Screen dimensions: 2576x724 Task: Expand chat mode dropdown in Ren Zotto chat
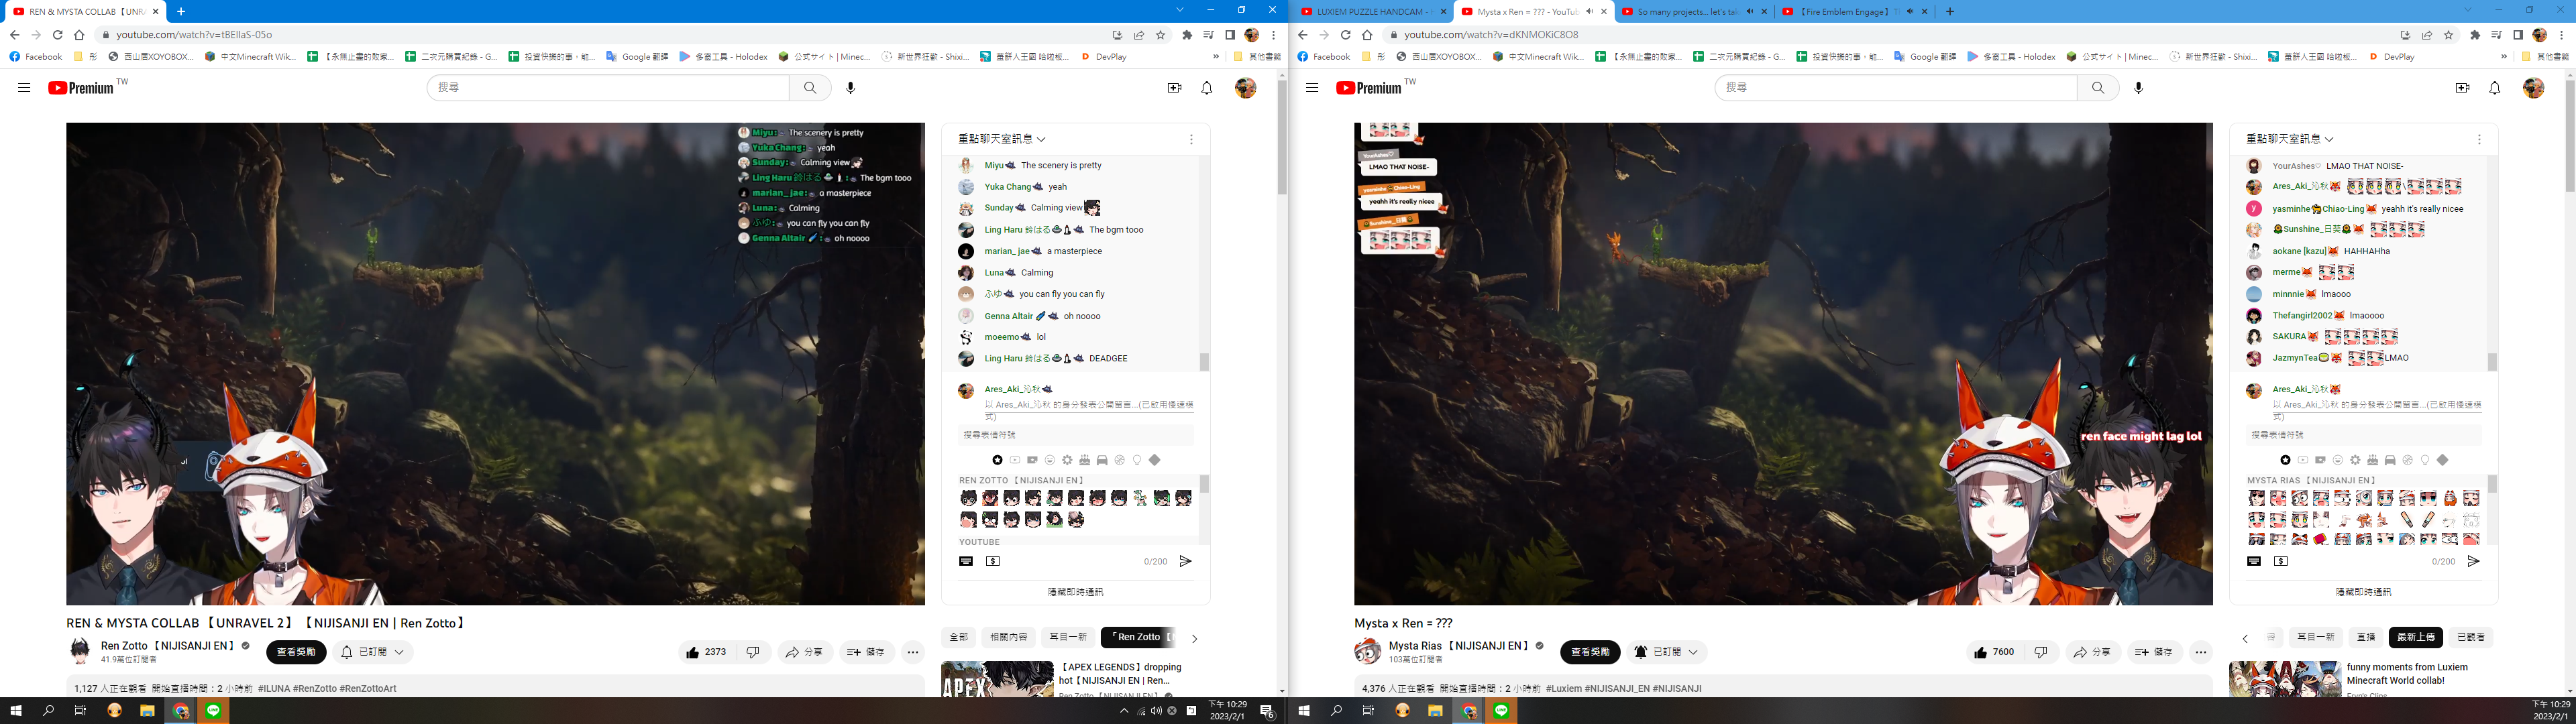[1002, 139]
